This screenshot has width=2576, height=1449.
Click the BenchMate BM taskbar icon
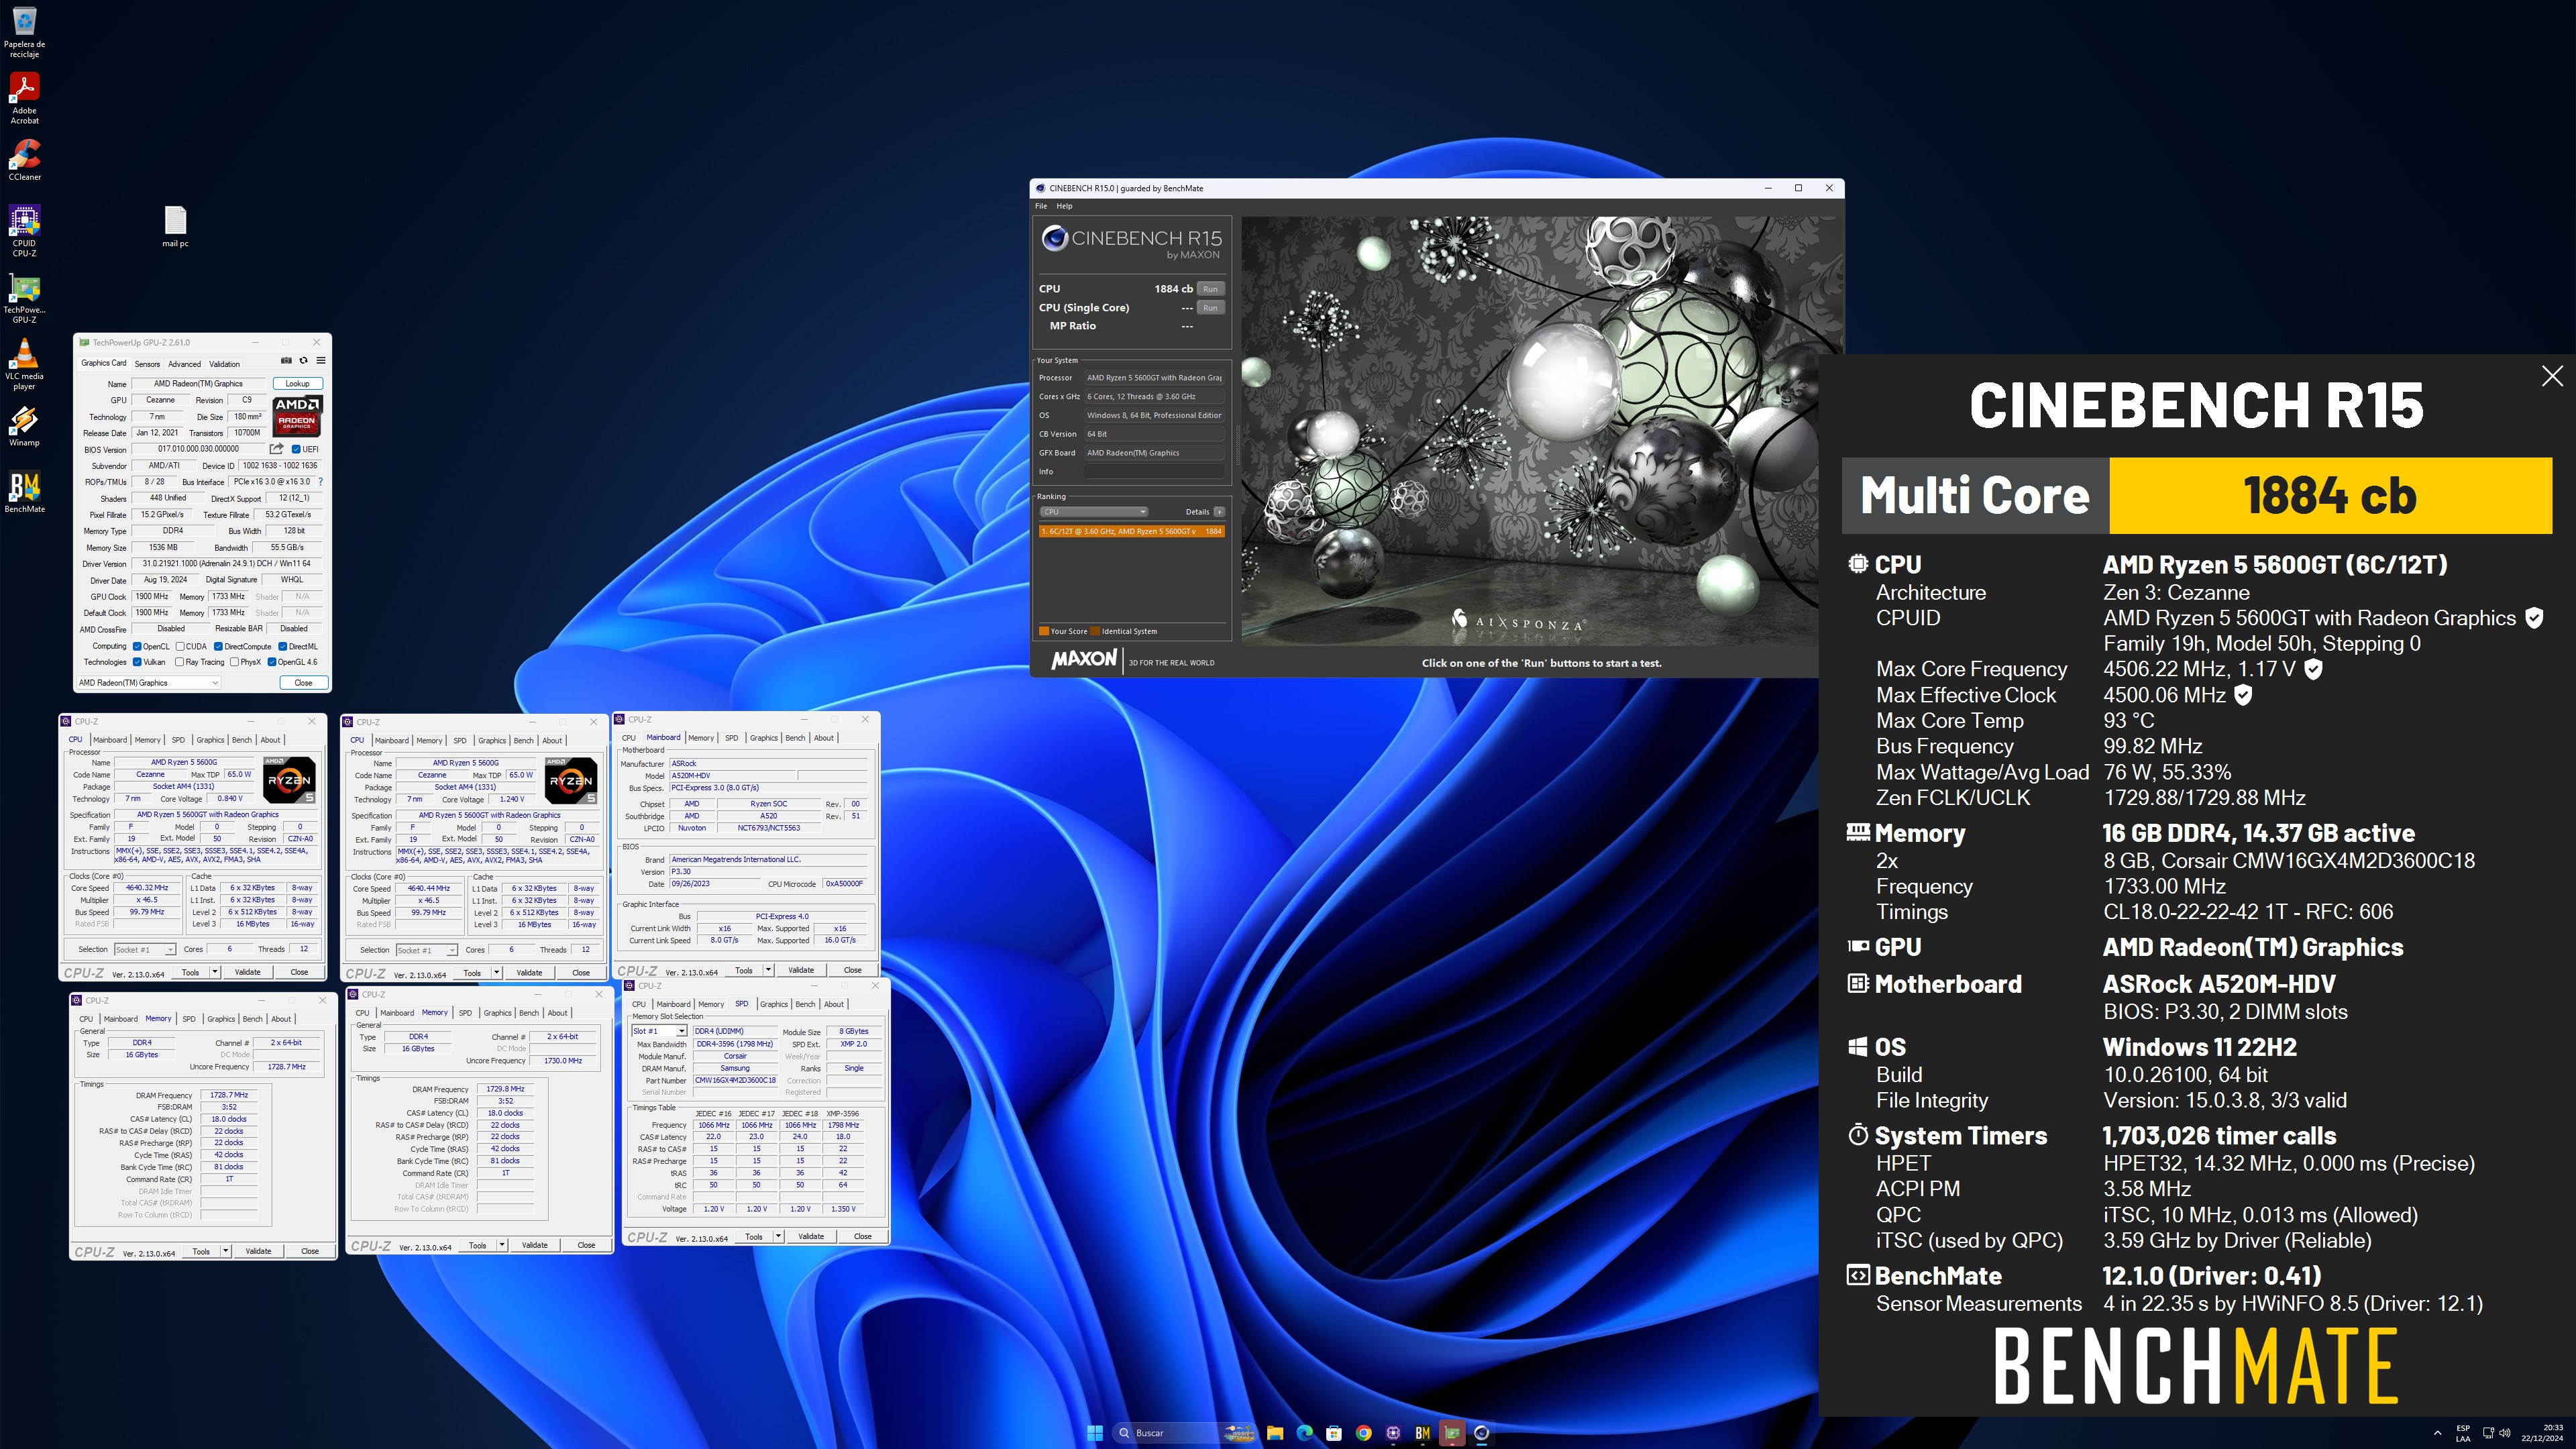1422,1433
